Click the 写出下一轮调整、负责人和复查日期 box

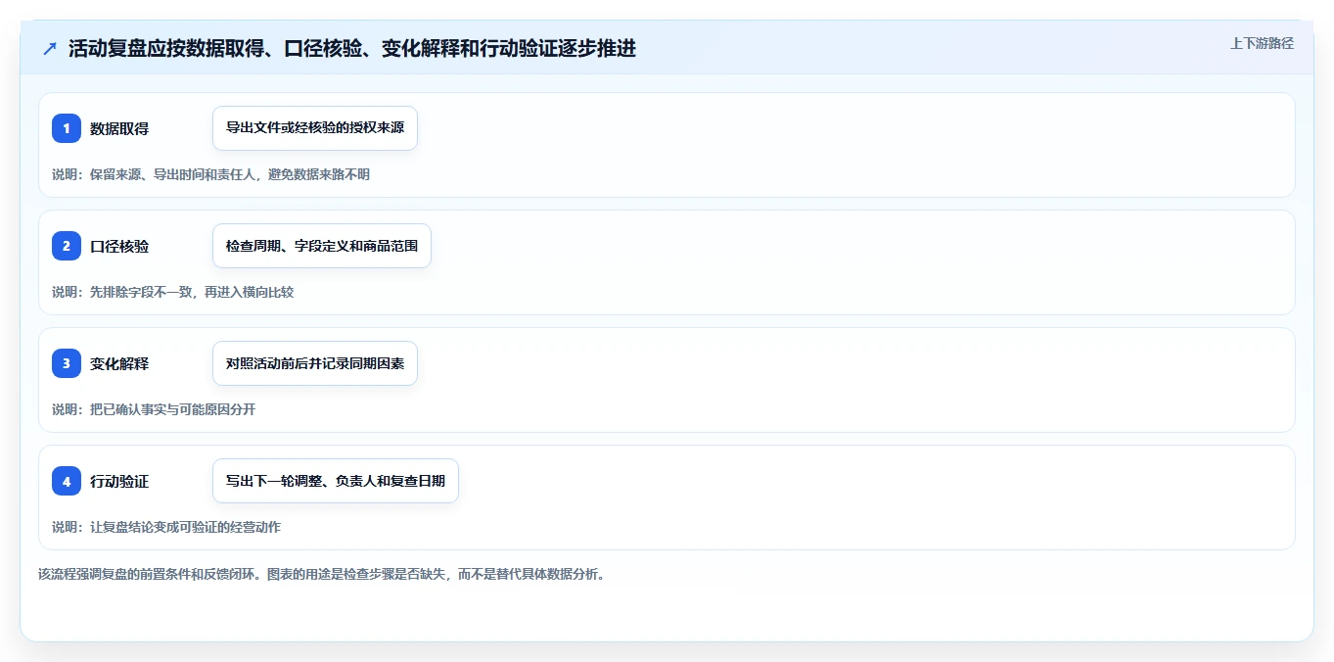336,481
